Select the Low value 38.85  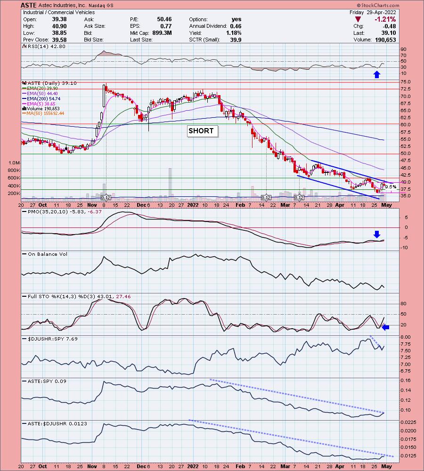[59, 33]
